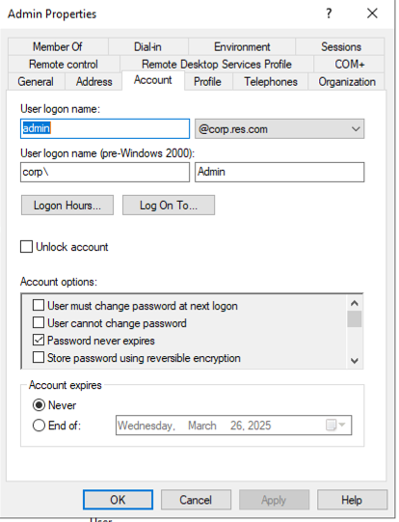Screen dimensions: 399x522
Task: Click the Log On To button
Action: pos(169,206)
